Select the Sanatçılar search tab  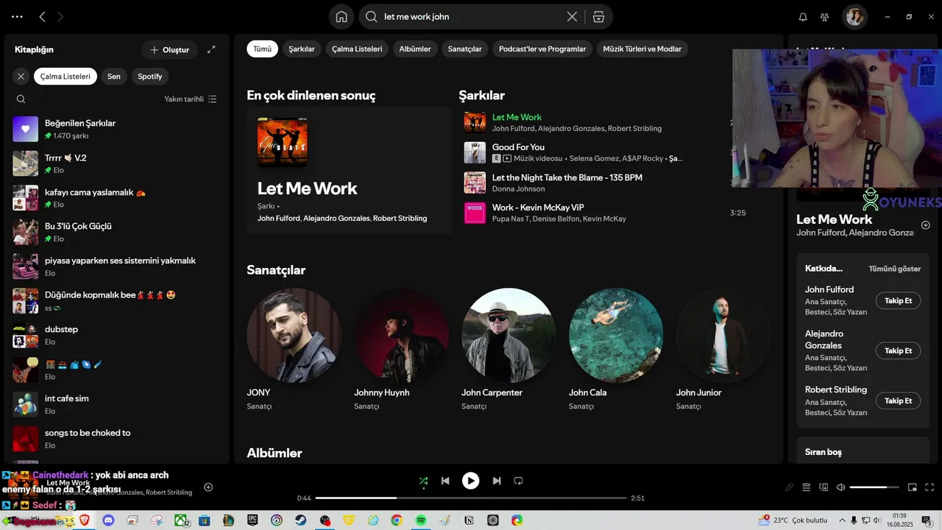click(464, 49)
